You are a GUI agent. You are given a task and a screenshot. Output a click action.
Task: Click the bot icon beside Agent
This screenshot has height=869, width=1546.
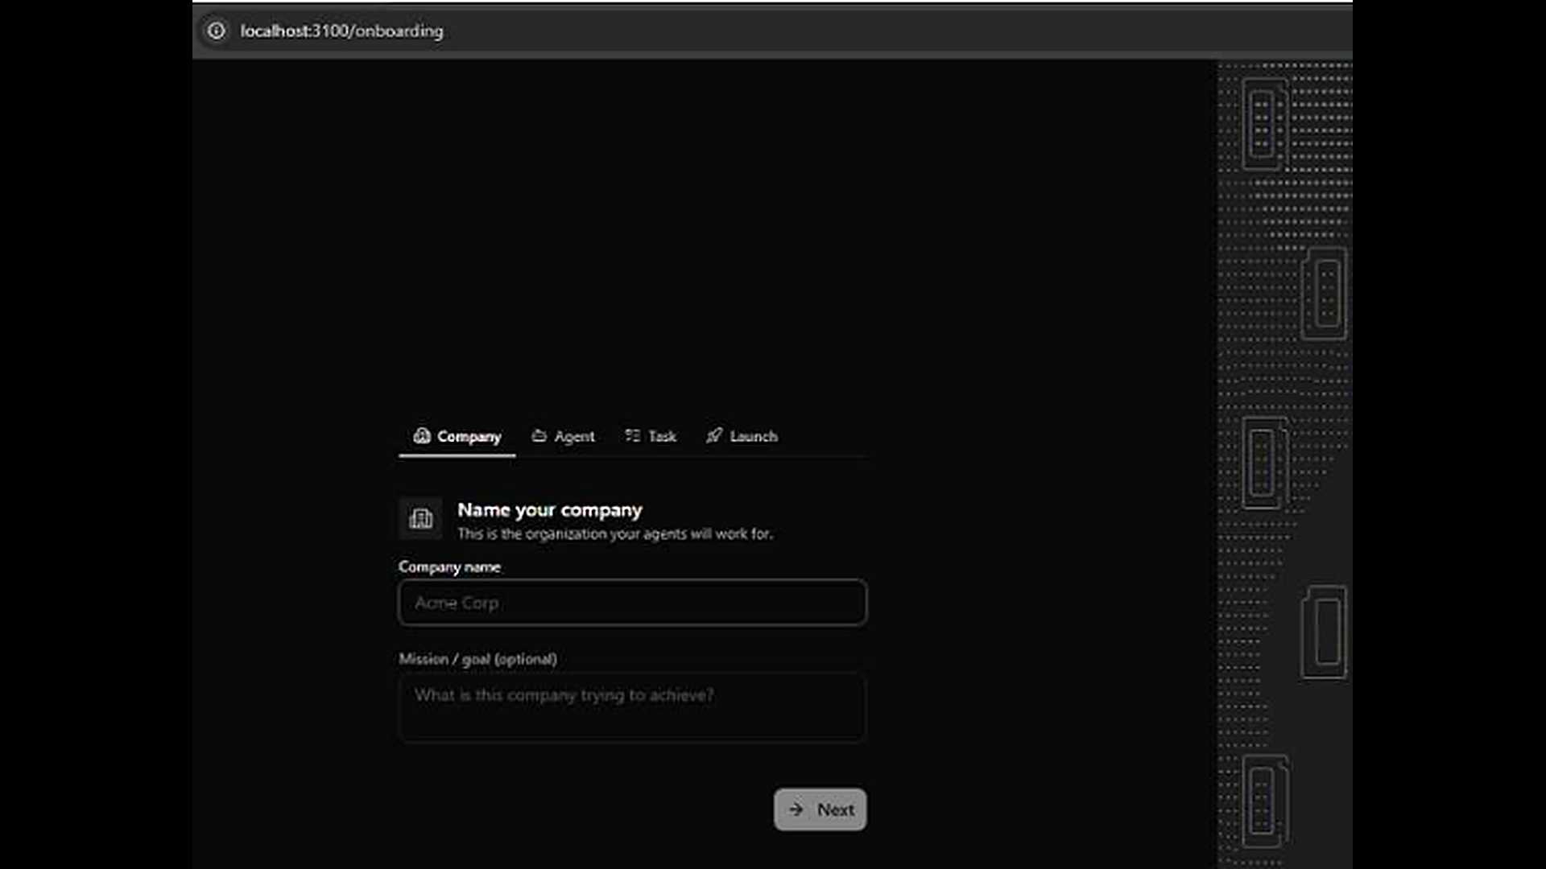coord(539,435)
